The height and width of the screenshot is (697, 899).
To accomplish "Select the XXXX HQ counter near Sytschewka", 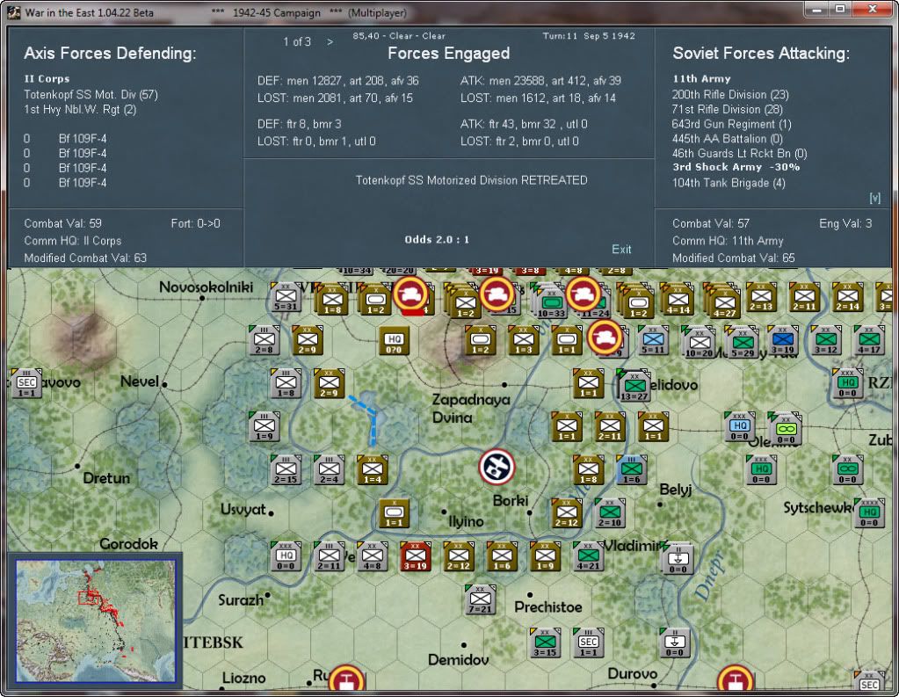I will click(x=869, y=512).
